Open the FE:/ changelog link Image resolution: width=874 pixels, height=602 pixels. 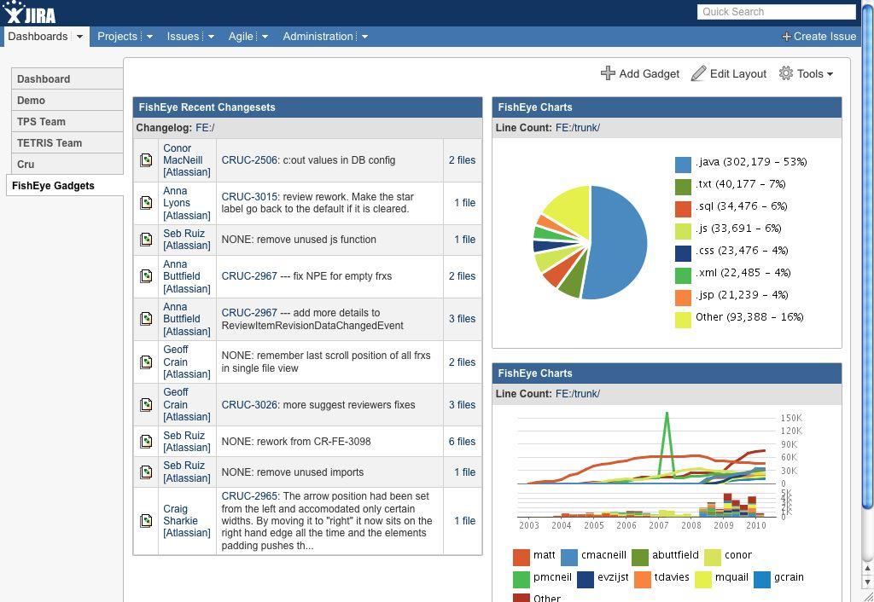[x=205, y=128]
